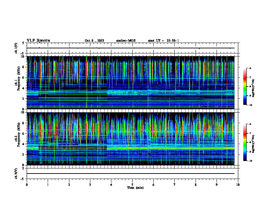This screenshot has width=268, height=207.
Task: Click time axis tick label "2"
Action: click(x=69, y=185)
